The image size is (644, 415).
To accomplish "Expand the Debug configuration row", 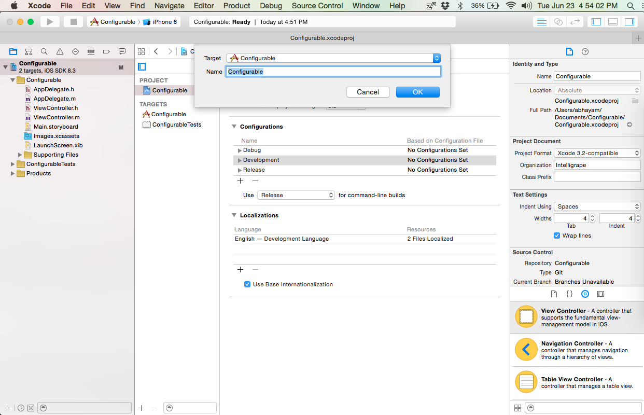I will tap(240, 150).
